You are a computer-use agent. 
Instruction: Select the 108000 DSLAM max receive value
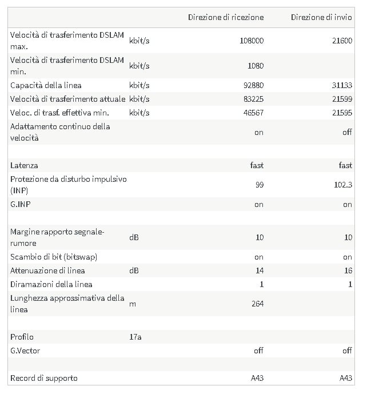(252, 41)
